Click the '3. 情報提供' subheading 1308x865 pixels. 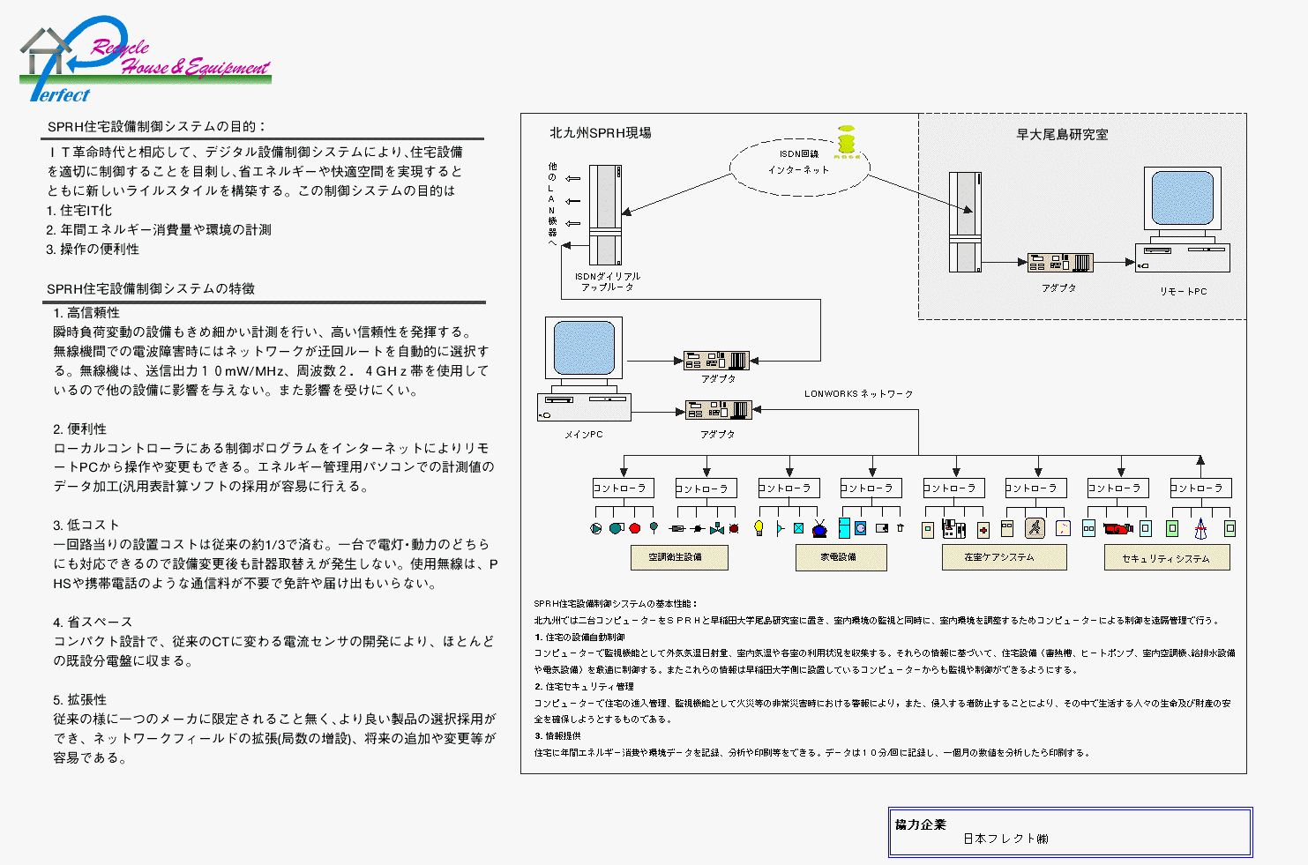(x=557, y=736)
